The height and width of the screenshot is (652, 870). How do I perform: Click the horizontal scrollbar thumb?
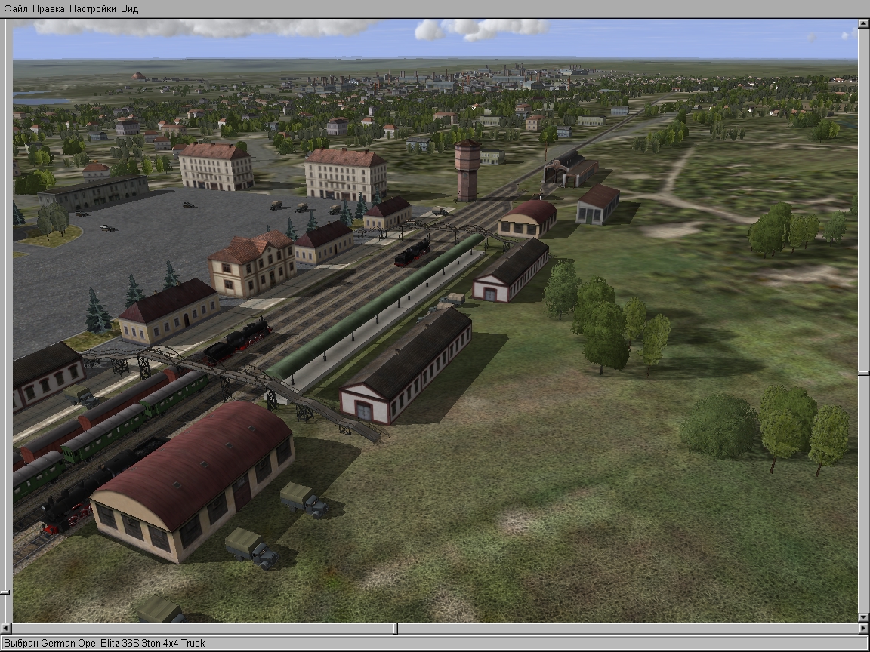[396, 629]
